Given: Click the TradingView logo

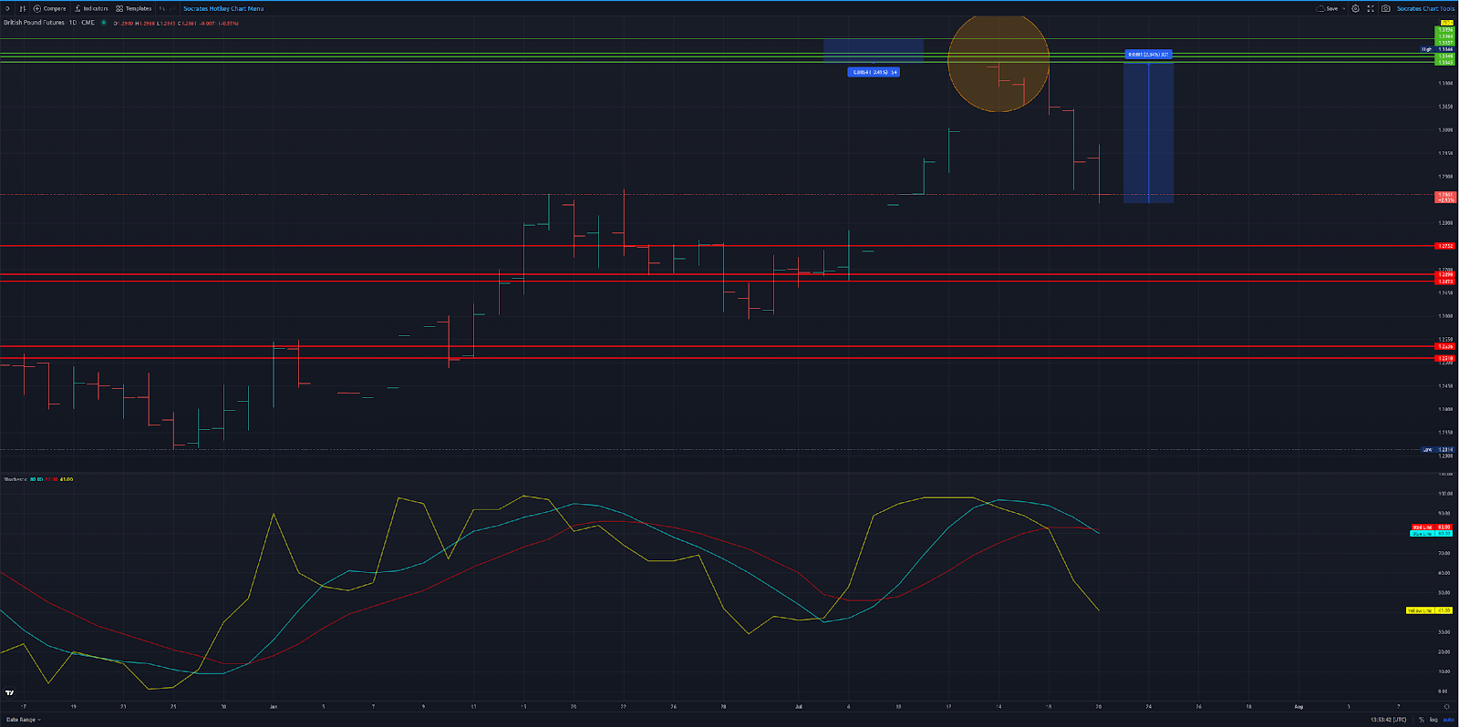Looking at the screenshot, I should 10,692.
